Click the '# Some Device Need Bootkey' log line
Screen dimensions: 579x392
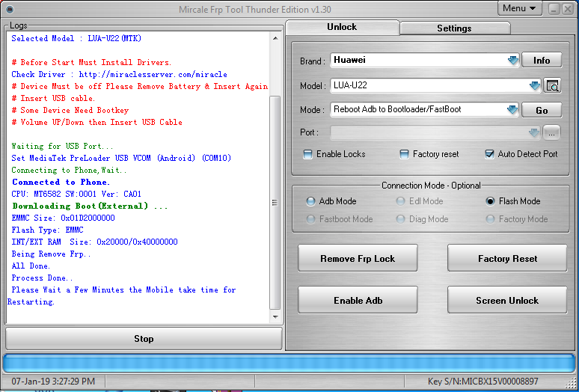(70, 110)
